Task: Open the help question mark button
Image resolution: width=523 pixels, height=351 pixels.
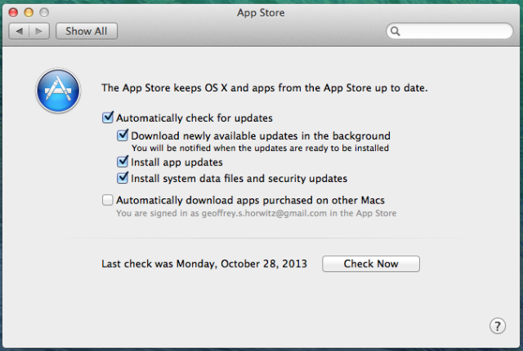Action: (x=498, y=326)
